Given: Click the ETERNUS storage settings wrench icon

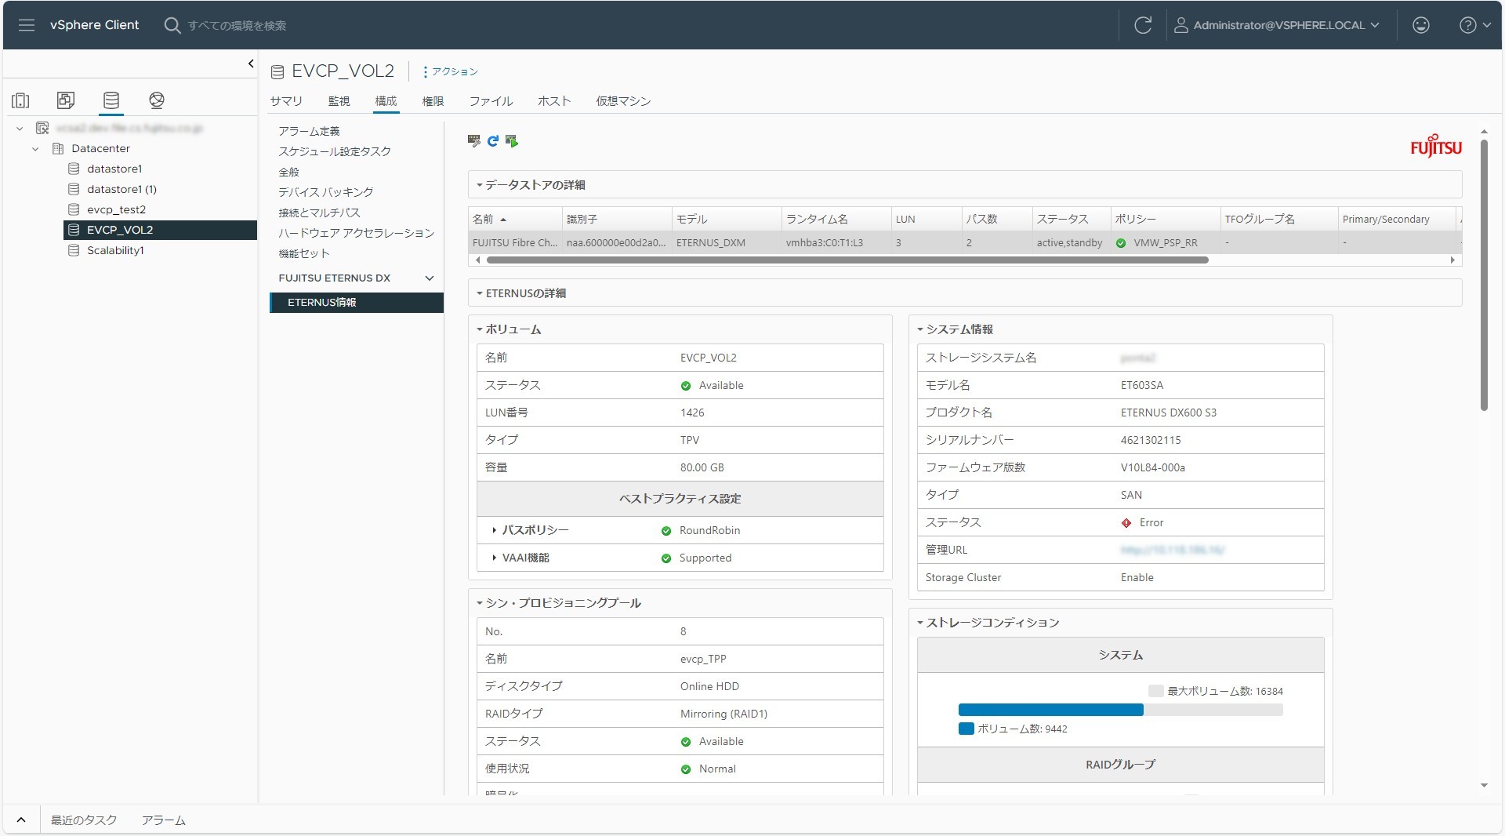Looking at the screenshot, I should [x=473, y=141].
